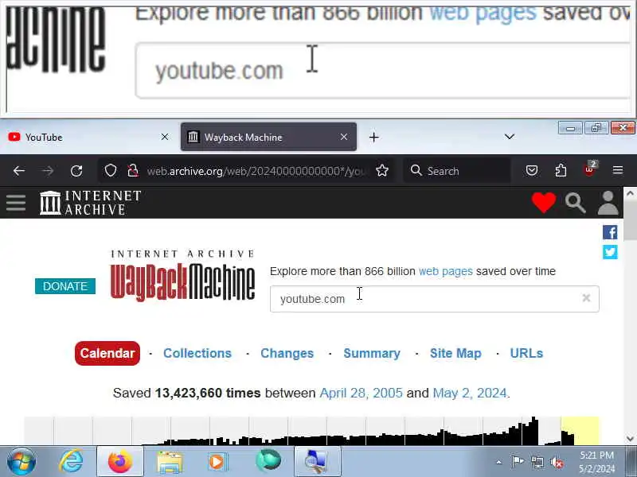
Task: Open the user account silhouette icon
Action: (608, 203)
